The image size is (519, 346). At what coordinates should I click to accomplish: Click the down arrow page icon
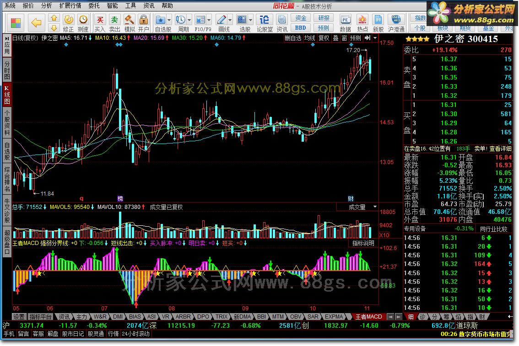point(54,28)
